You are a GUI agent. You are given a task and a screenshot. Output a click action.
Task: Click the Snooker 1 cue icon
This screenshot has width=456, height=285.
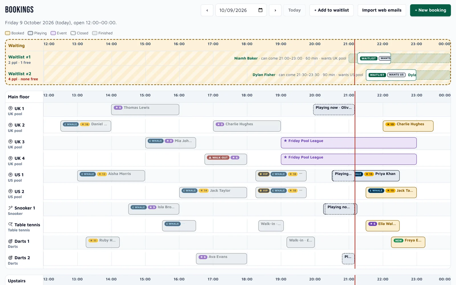point(11,208)
